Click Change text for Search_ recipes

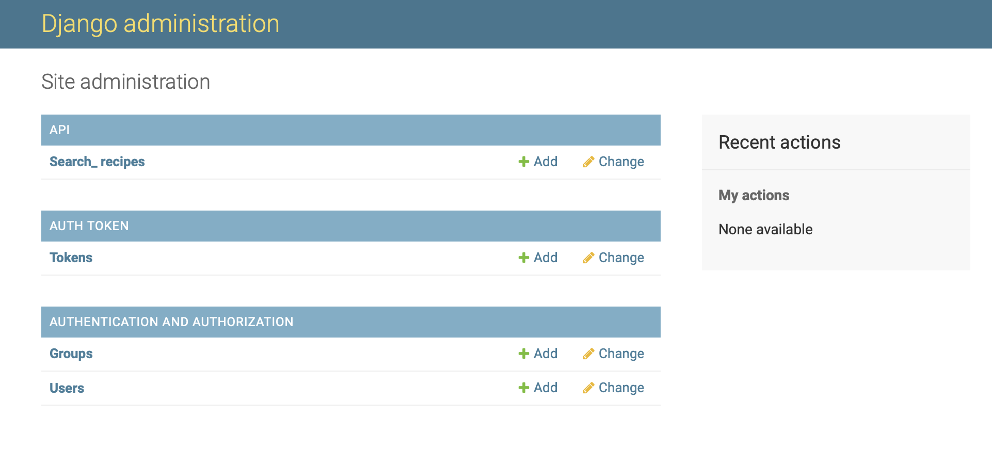[x=621, y=162]
